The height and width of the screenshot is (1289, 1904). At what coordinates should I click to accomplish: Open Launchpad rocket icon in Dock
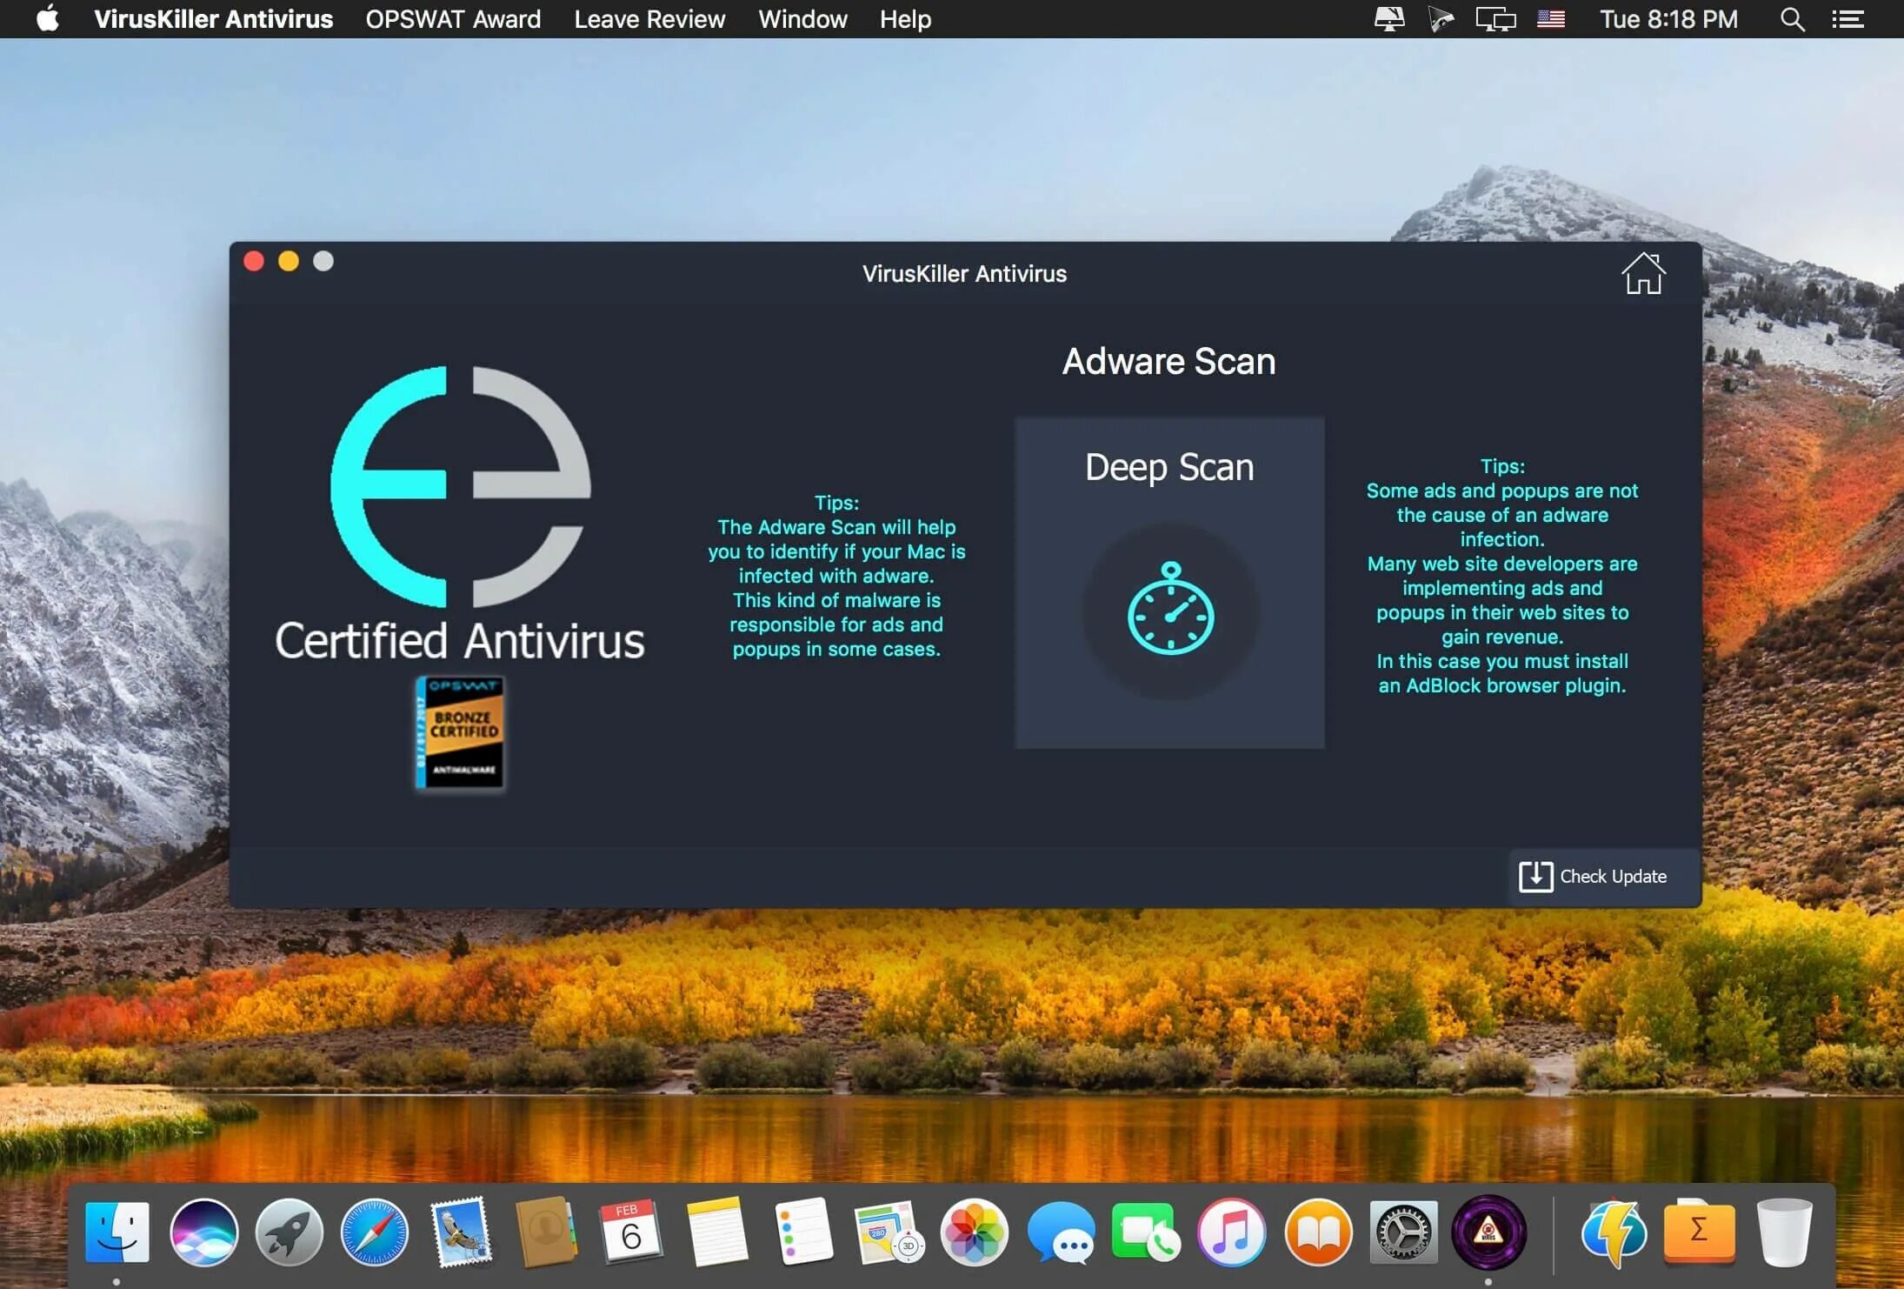pyautogui.click(x=289, y=1232)
